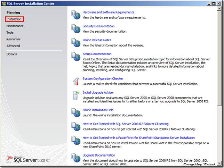Click the Install Upgrade Advisor server icon
Viewport: 224px width, 168px height.
pos(76,95)
